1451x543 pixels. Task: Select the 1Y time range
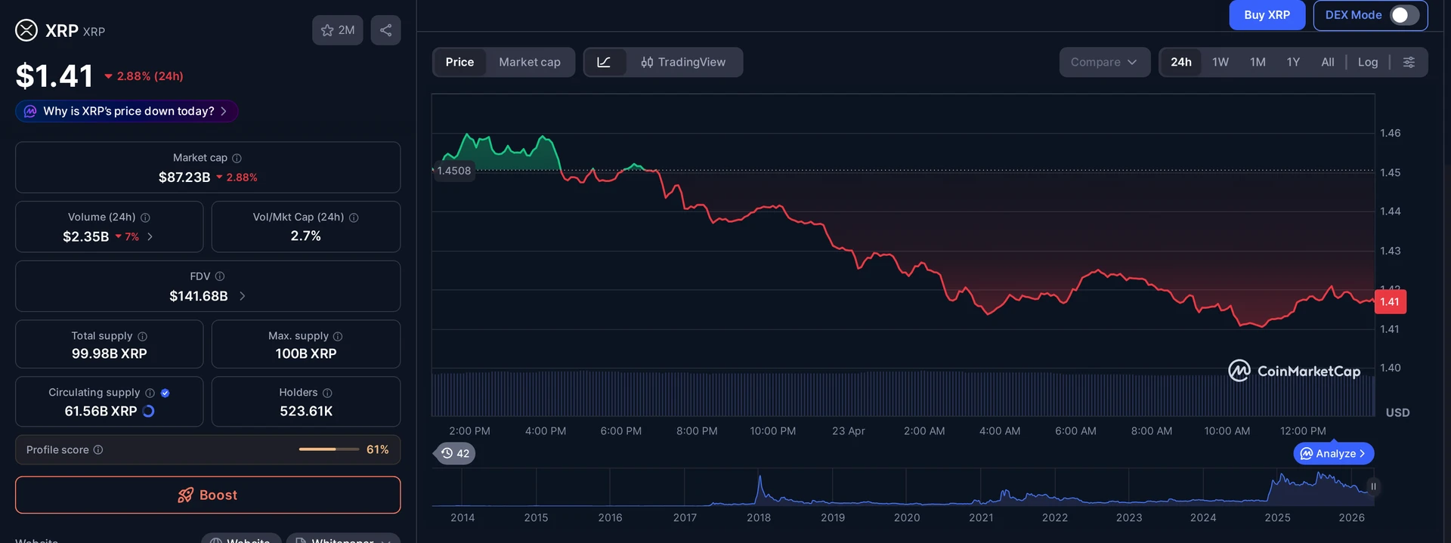coord(1293,62)
